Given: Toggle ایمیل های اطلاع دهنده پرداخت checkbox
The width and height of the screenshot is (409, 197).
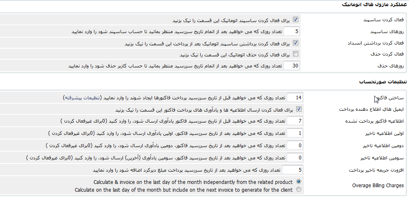Looking at the screenshot, I should [299, 109].
